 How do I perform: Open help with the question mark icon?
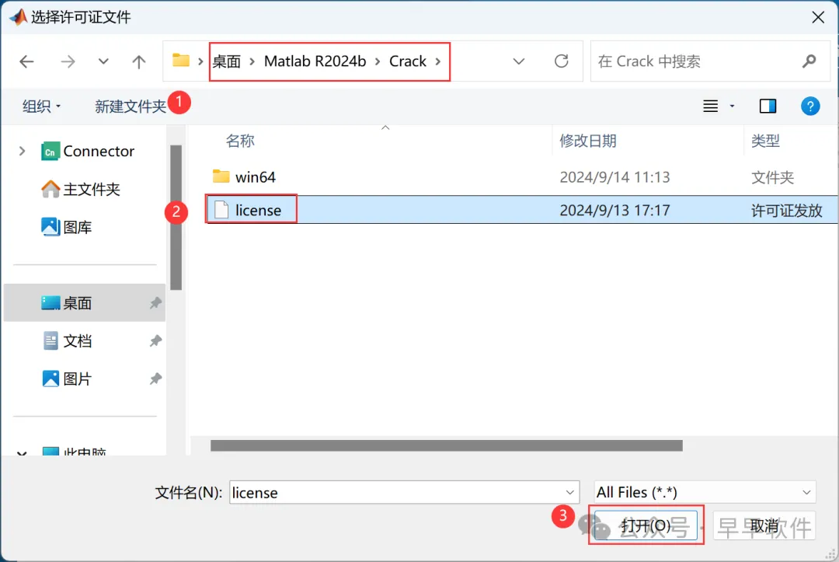(810, 106)
